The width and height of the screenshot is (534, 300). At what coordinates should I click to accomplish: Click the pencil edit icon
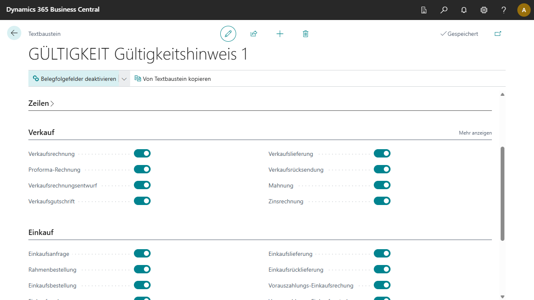coord(228,34)
